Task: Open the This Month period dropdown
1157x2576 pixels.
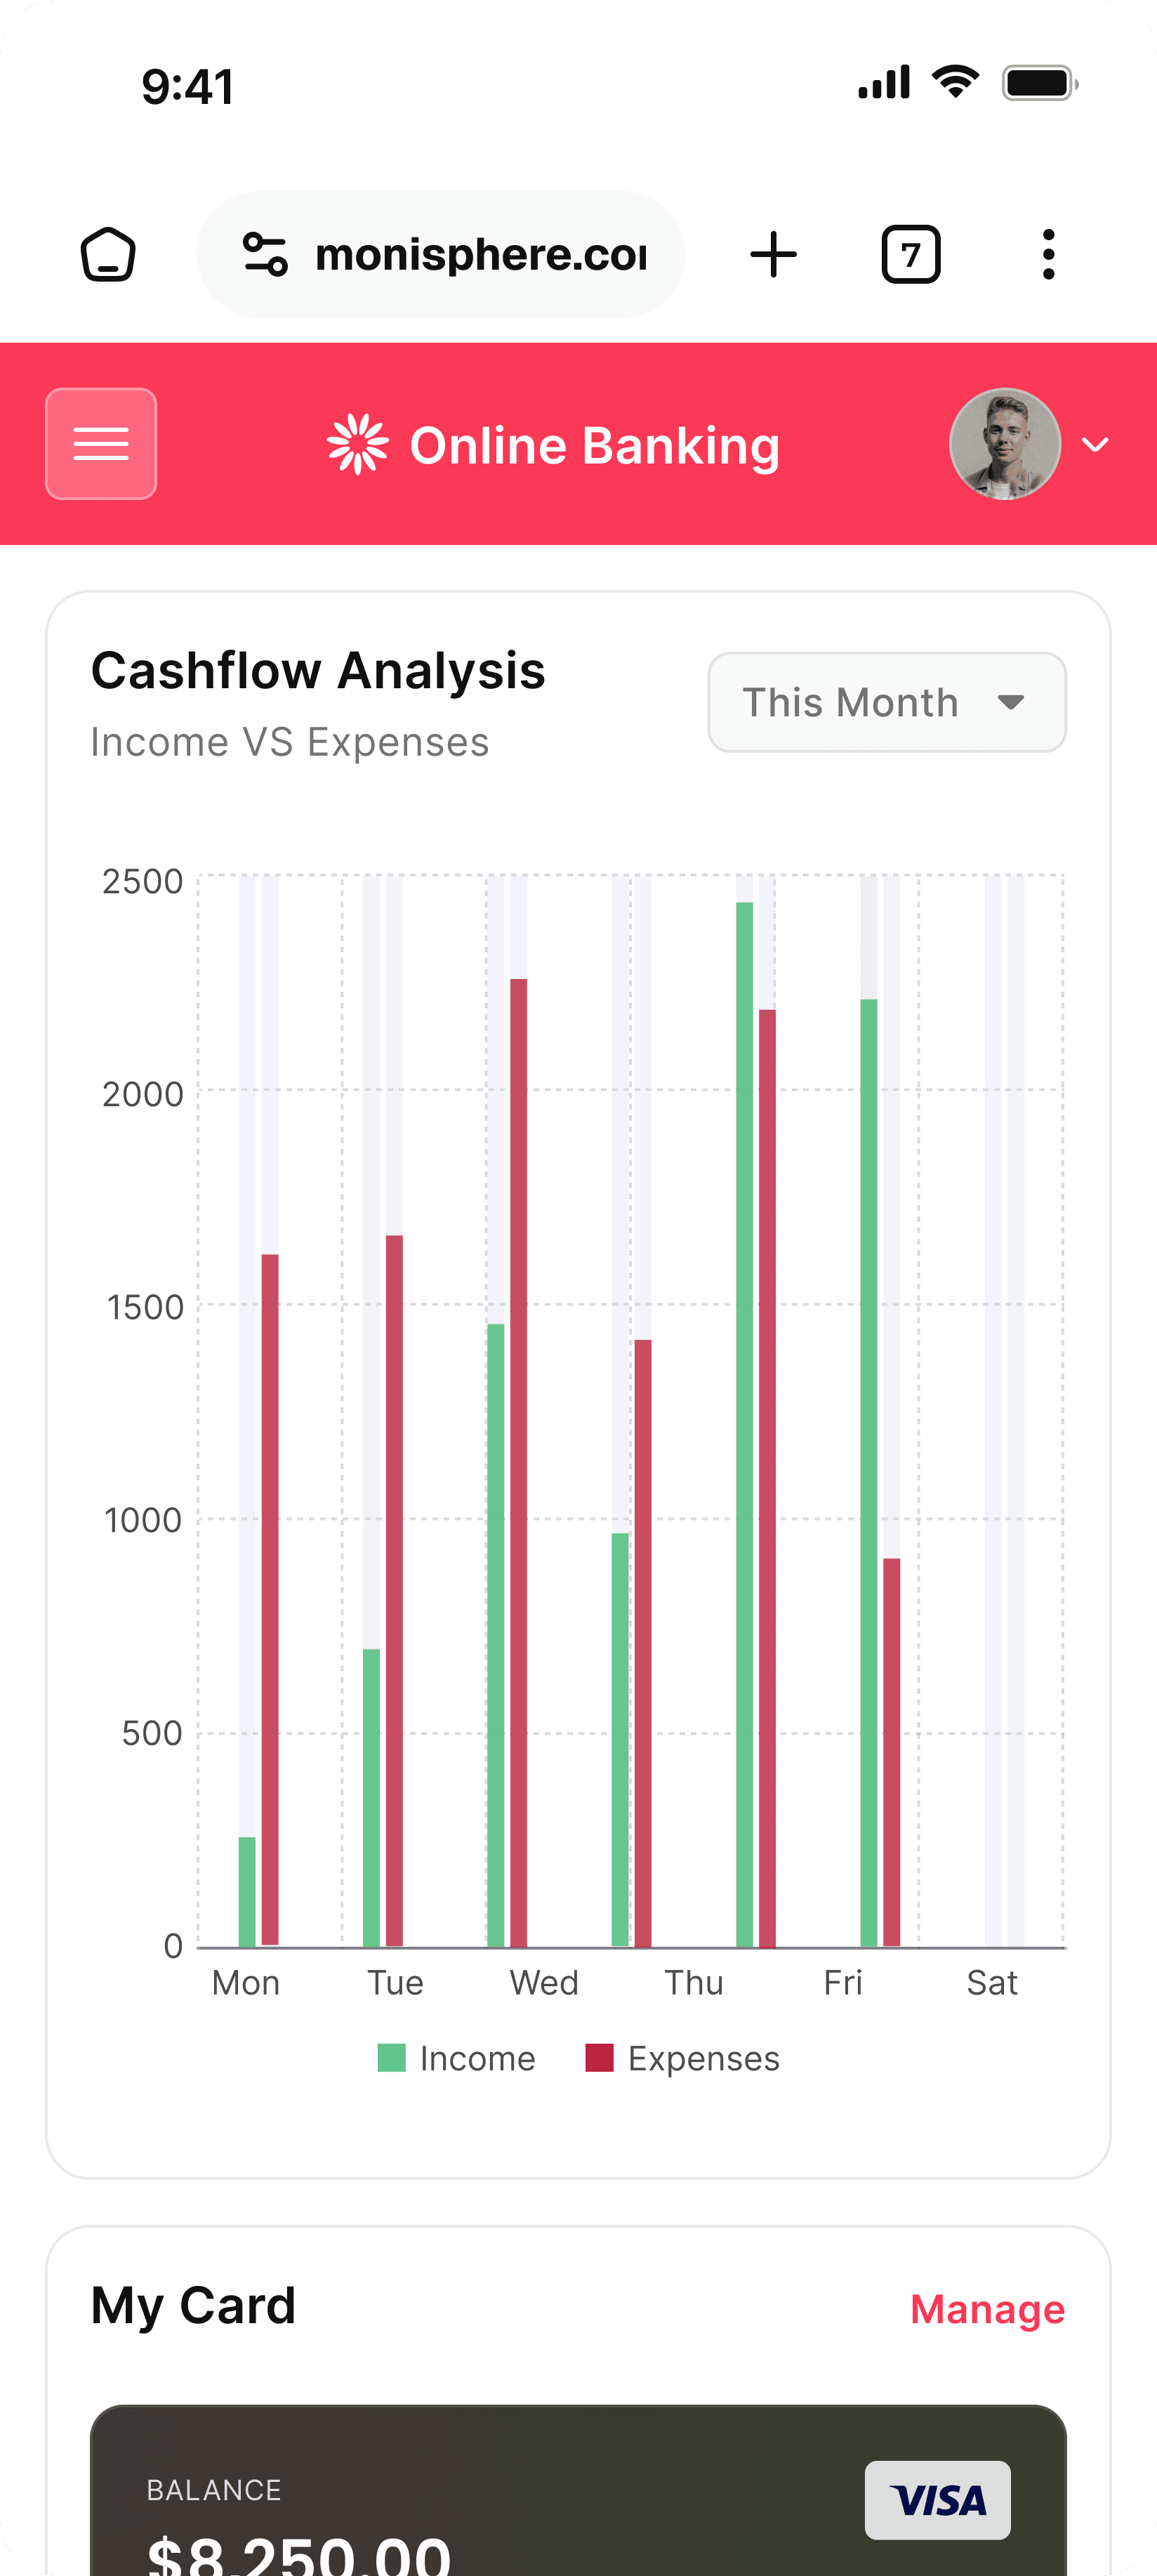Action: pyautogui.click(x=886, y=702)
